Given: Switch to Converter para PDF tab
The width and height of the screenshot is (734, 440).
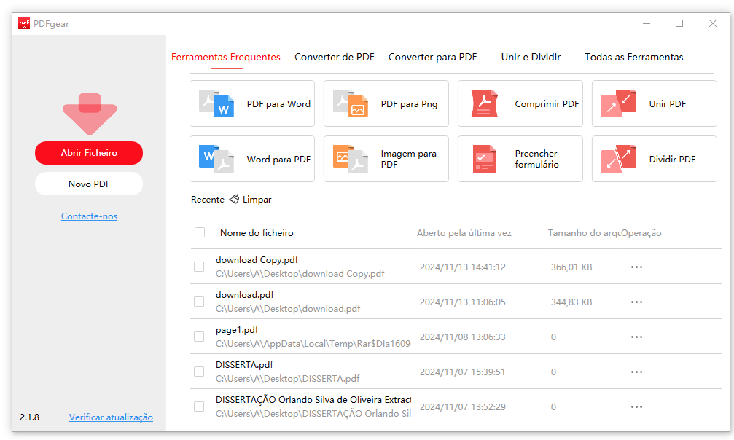Looking at the screenshot, I should click(x=432, y=57).
